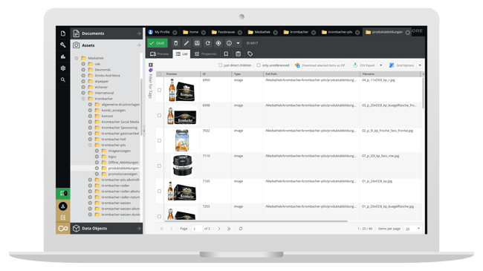Click the show-in-tree target icon
Image resolution: width=483 pixels, height=271 pixels.
click(218, 43)
